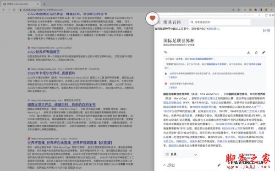Viewport: 275px width, 171px height.
Task: Download the Wikipedia article via download icon
Action: (x=248, y=52)
